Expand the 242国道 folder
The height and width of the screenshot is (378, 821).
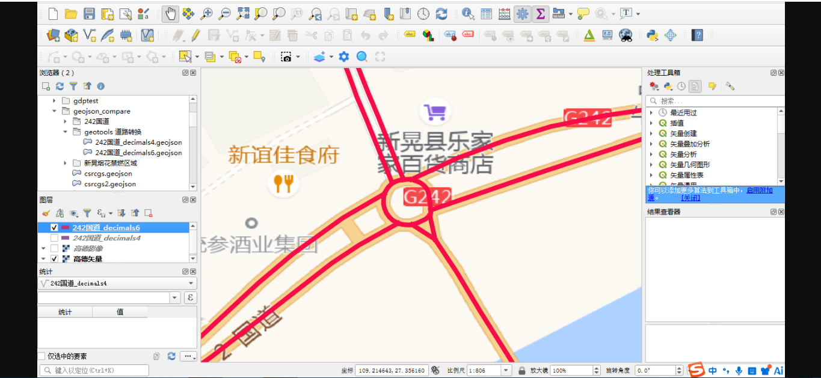click(65, 121)
